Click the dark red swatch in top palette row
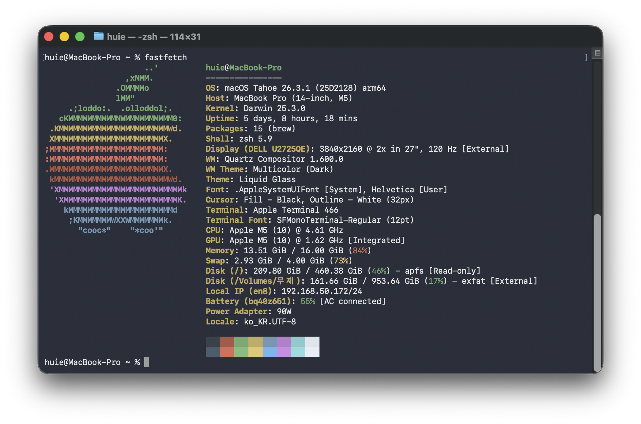This screenshot has width=641, height=424. tap(227, 342)
